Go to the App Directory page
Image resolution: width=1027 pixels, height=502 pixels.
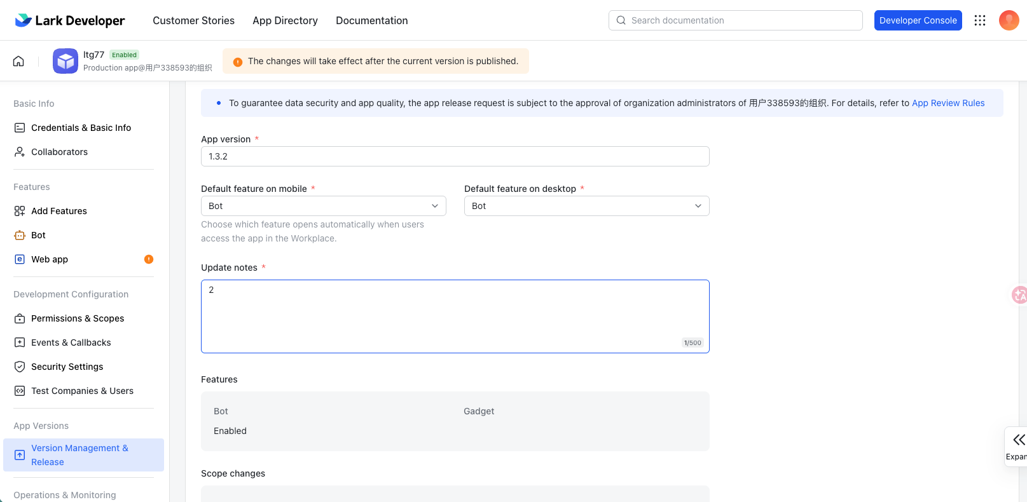coord(285,20)
